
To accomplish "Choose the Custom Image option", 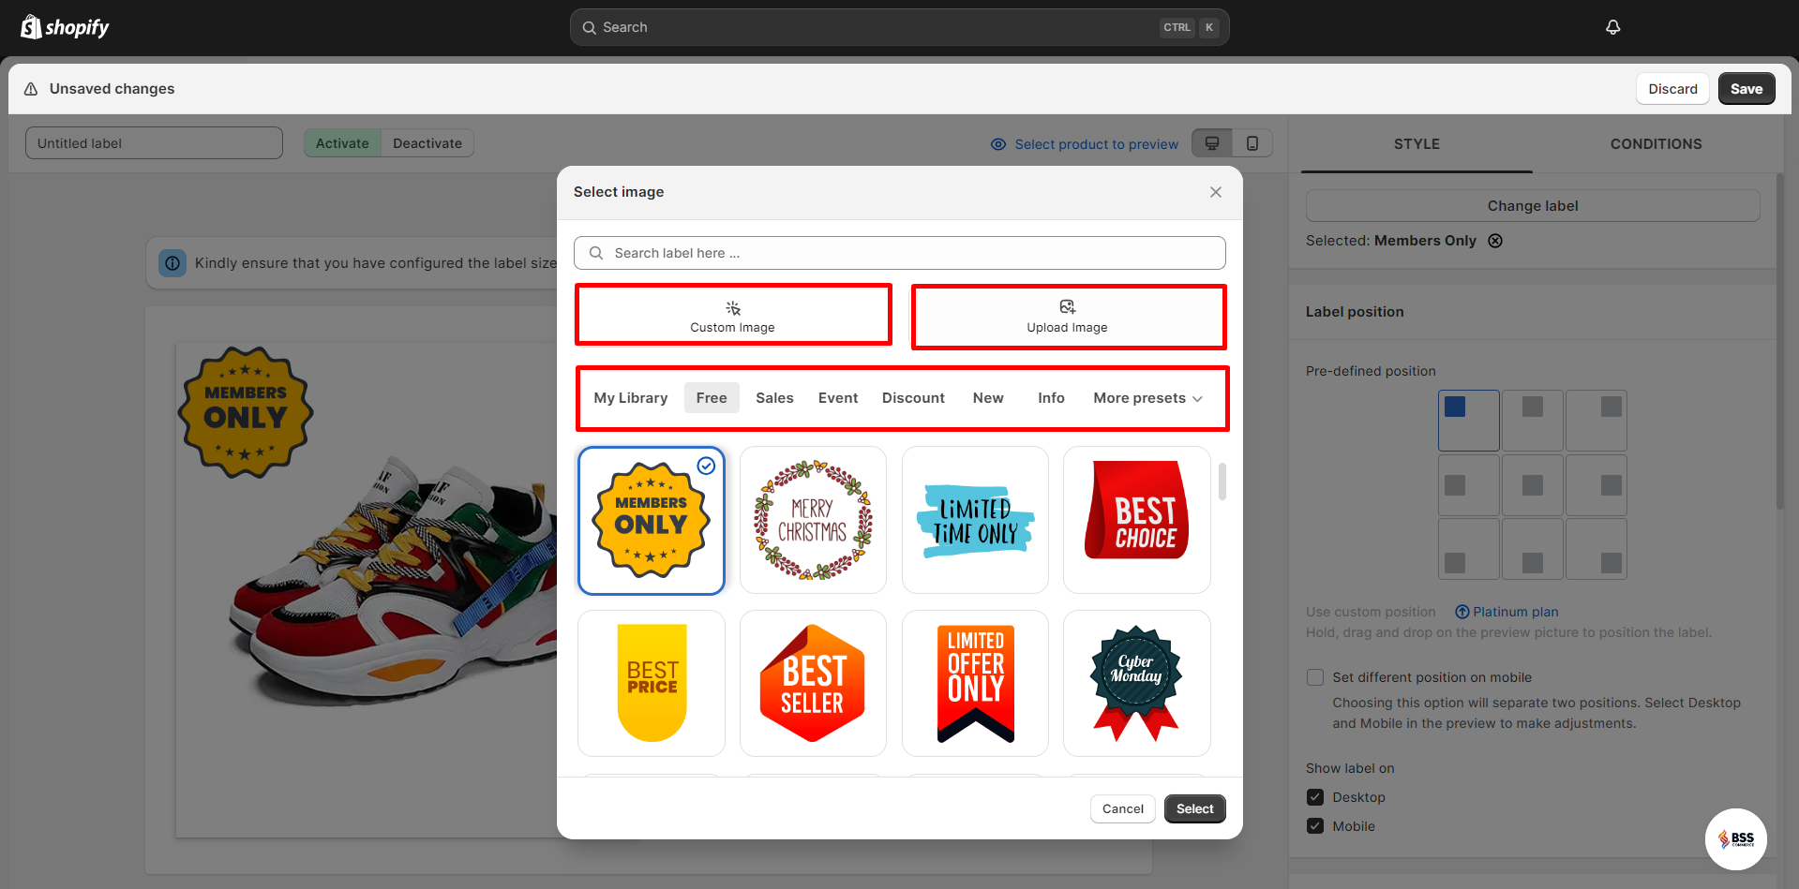I will (732, 315).
